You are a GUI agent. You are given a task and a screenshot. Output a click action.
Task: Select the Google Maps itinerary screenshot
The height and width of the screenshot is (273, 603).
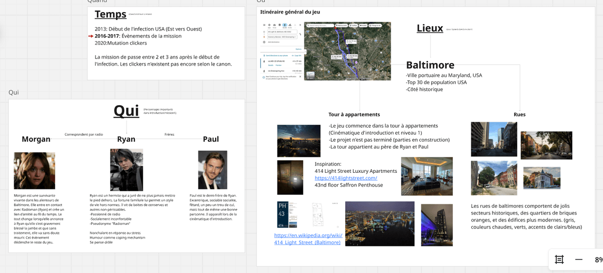326,51
